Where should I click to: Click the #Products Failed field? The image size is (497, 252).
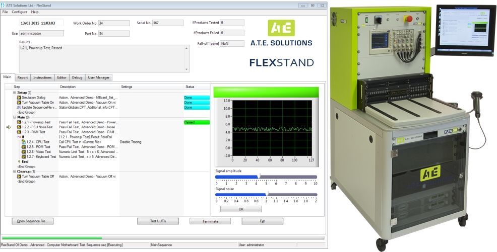[x=232, y=33]
